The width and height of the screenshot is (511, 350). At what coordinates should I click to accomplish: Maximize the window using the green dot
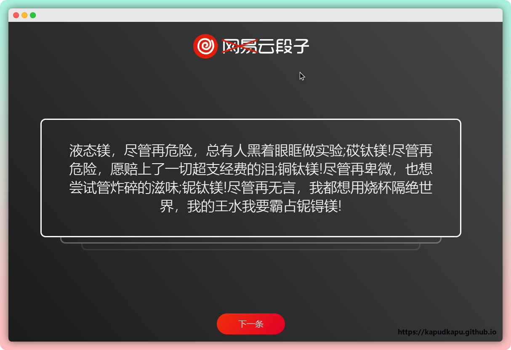tap(33, 15)
